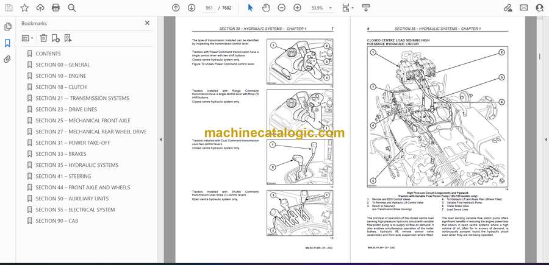Click Shuttle Command levers figure 13 image

pos(300,213)
